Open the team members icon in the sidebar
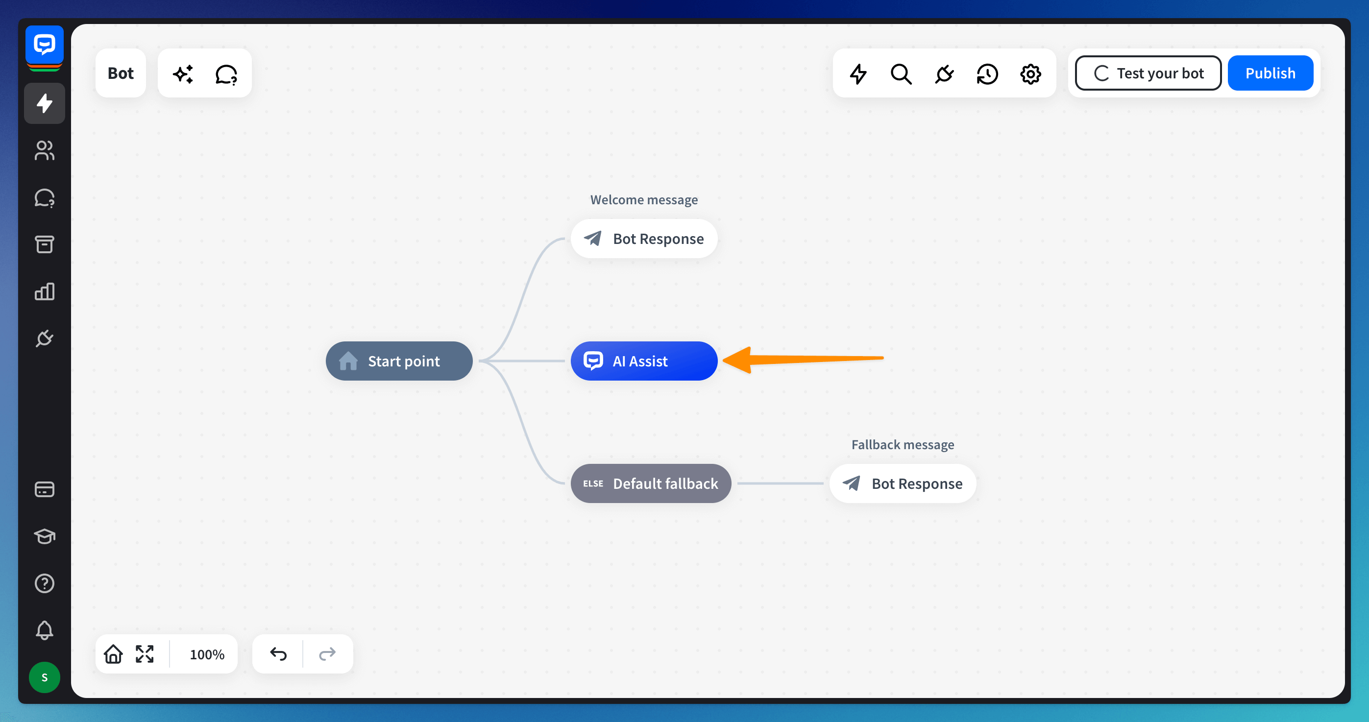 click(x=44, y=150)
